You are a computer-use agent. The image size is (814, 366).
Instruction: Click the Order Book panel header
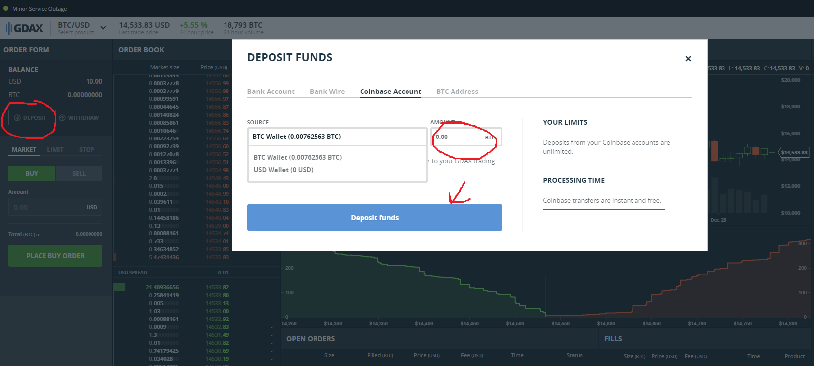[141, 50]
